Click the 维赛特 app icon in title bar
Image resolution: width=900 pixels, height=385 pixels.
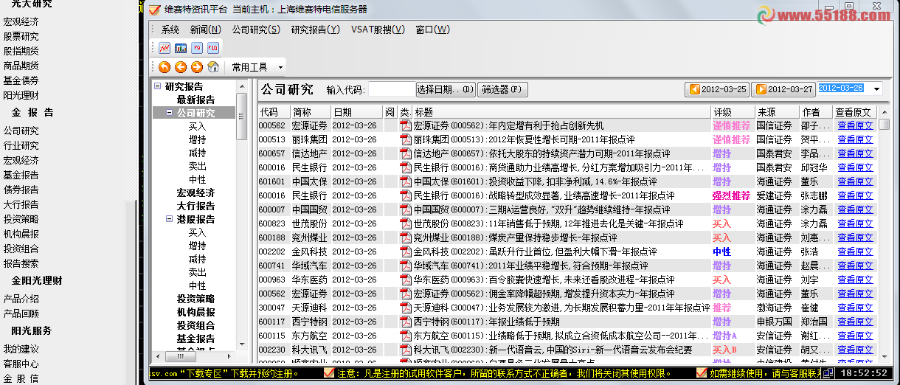(153, 10)
